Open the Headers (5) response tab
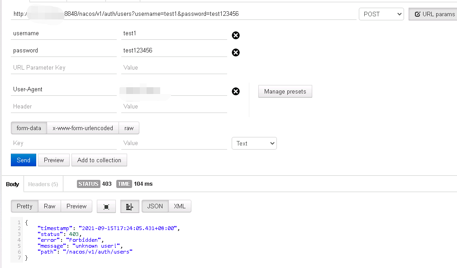This screenshot has height=268, width=457. tap(43, 184)
